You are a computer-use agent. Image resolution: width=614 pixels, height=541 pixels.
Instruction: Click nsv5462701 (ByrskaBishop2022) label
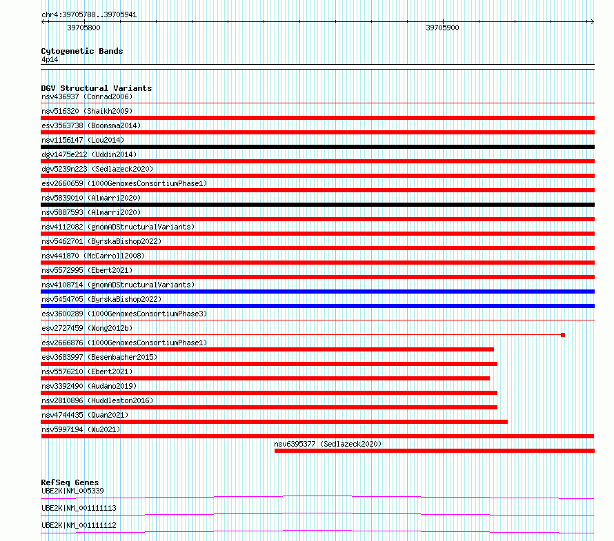point(101,241)
